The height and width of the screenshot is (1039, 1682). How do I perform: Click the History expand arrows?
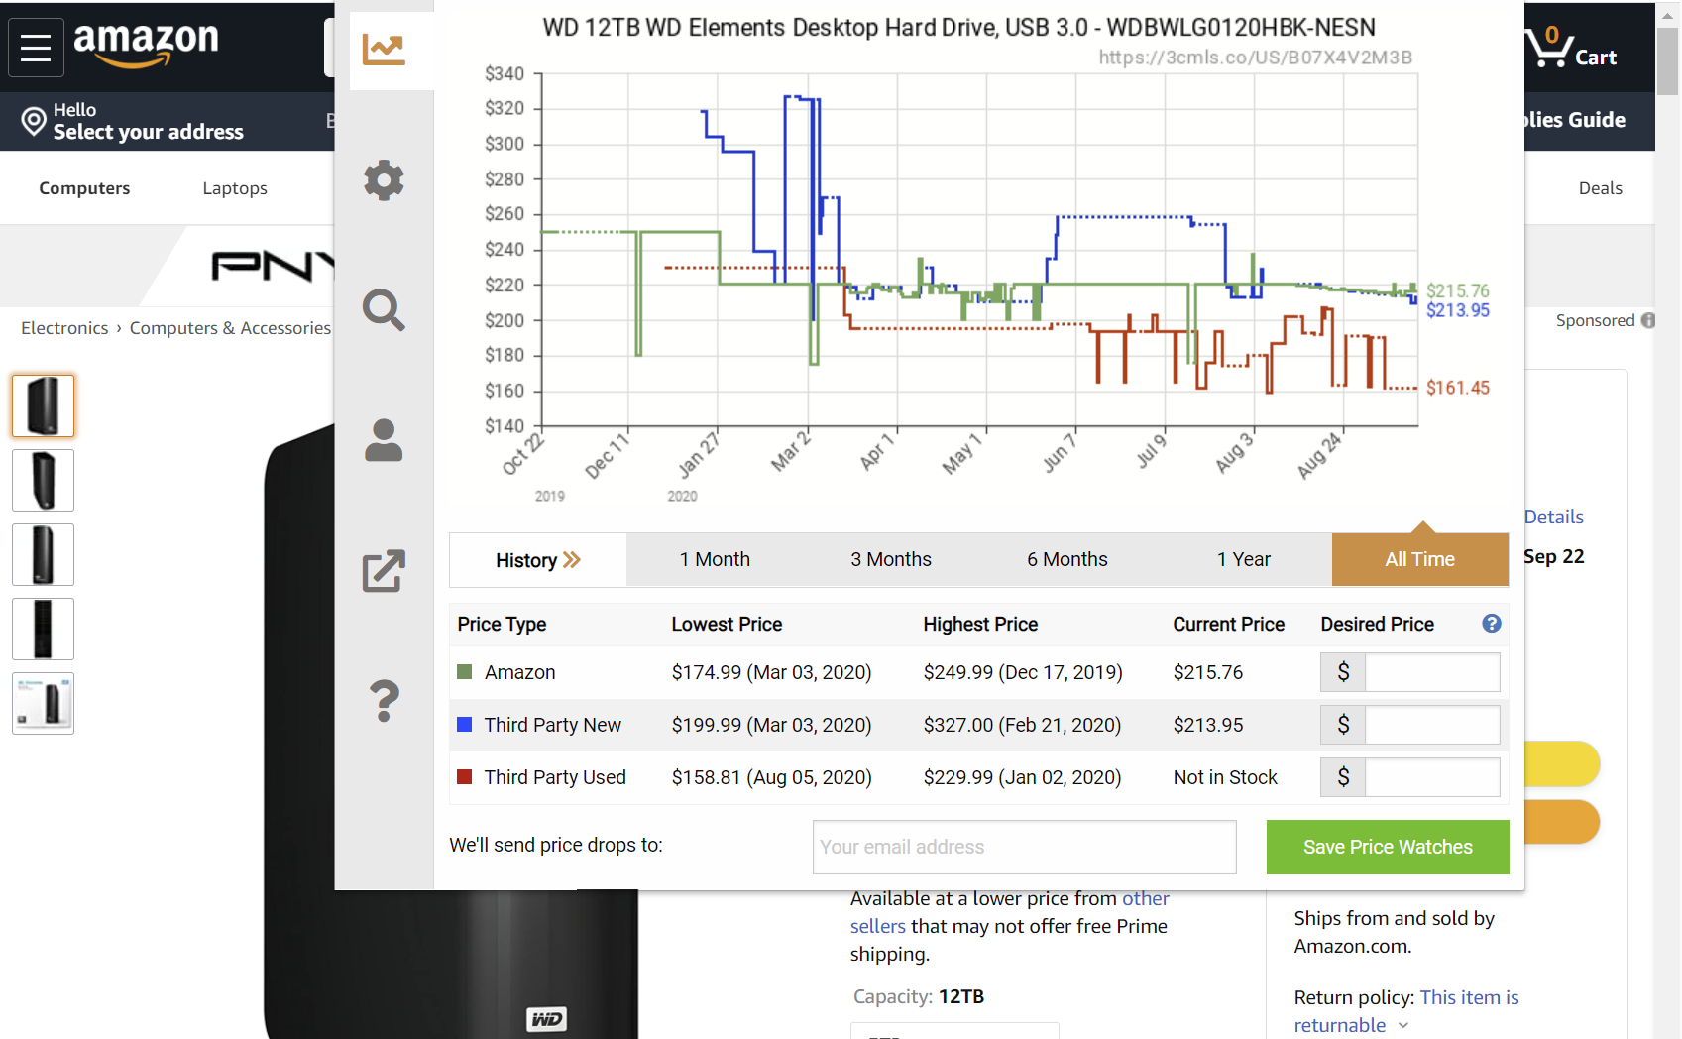(x=572, y=560)
